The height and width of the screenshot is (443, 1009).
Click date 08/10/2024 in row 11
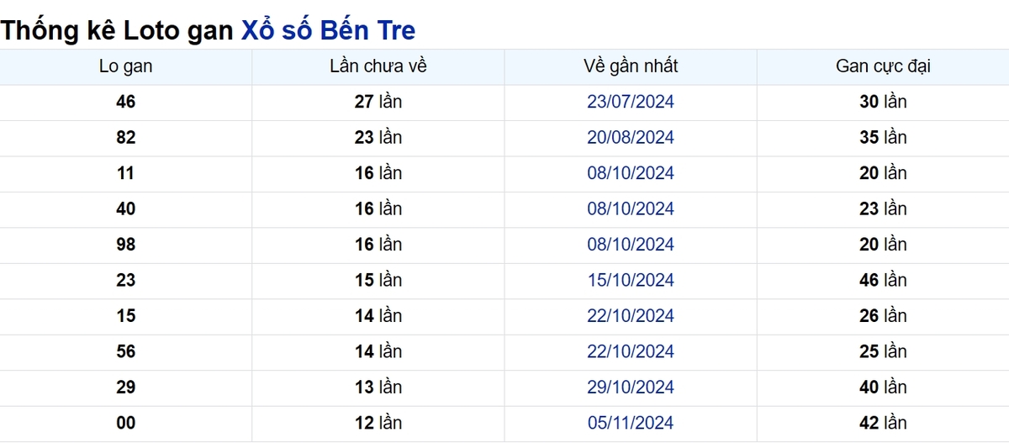coord(631,173)
